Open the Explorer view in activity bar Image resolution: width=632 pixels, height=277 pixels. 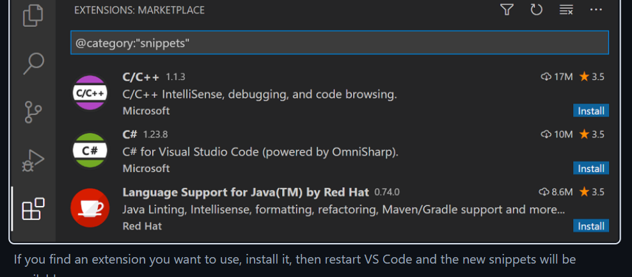click(33, 14)
